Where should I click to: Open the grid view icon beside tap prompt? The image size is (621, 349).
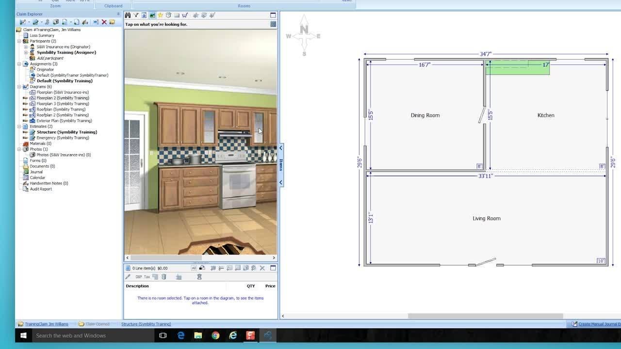point(273,24)
